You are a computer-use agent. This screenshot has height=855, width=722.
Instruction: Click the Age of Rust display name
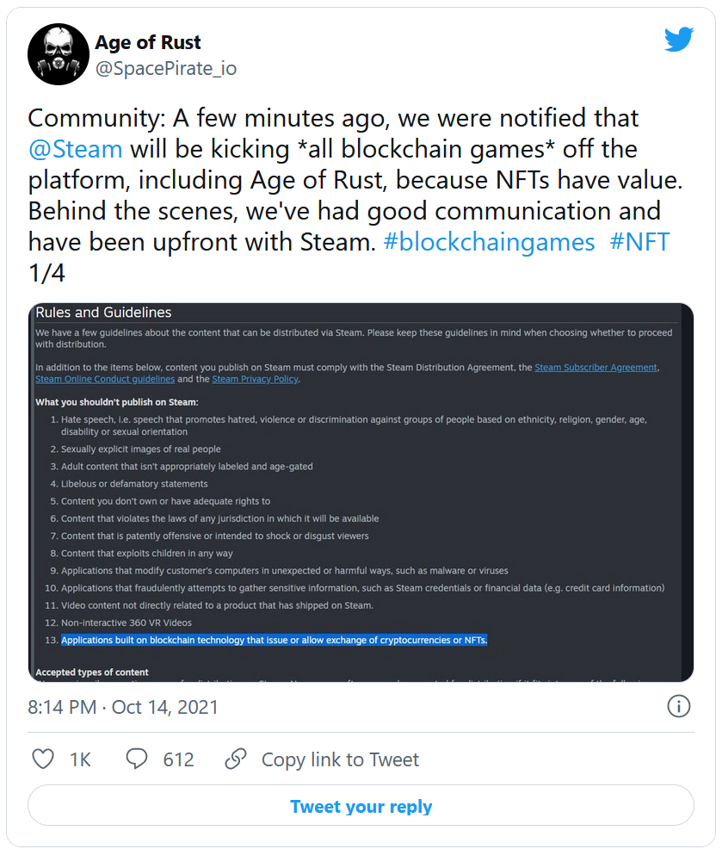148,42
